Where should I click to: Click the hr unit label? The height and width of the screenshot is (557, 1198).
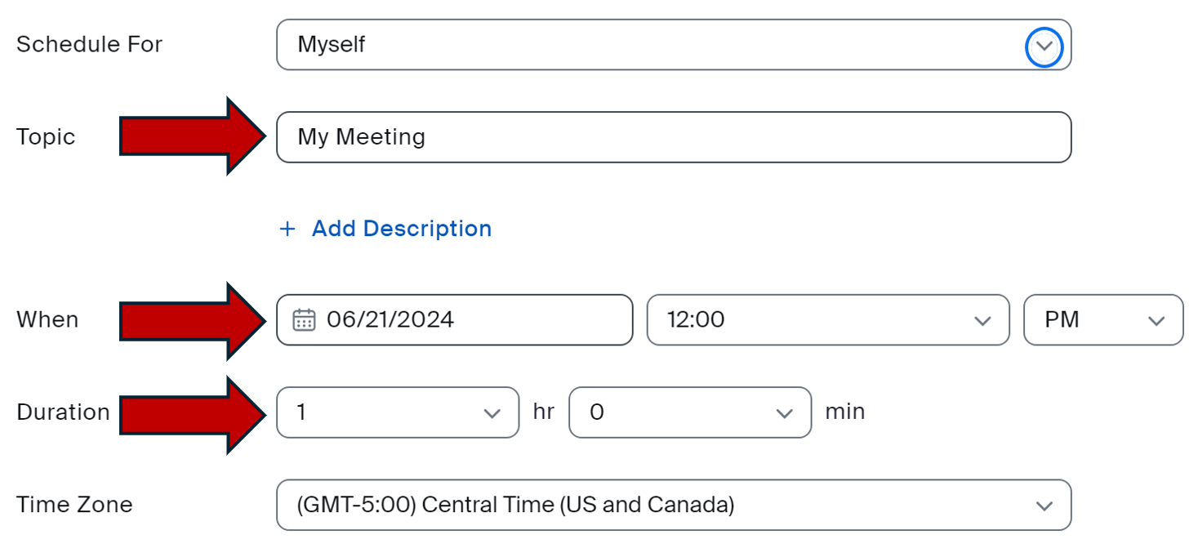(544, 412)
